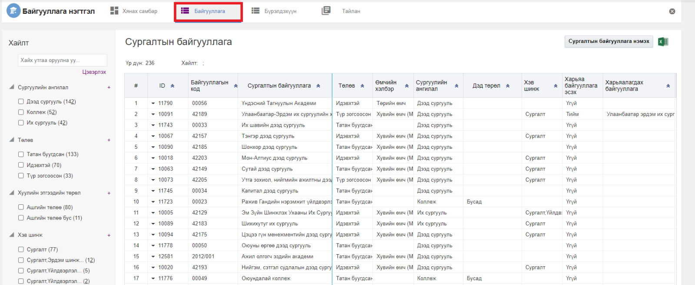Check the Ашгийн төлөө бус (11) filter

(21, 218)
